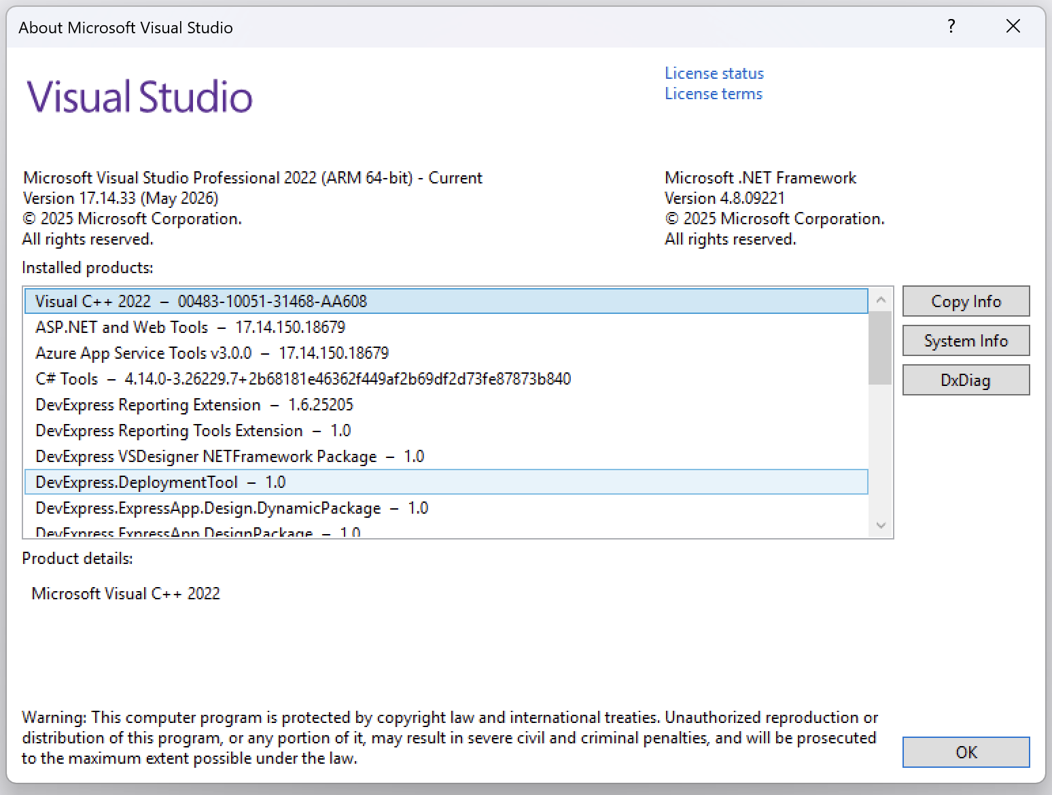Select DevExpress Reporting Extension 1.6.25205 row
The width and height of the screenshot is (1052, 795).
(446, 404)
